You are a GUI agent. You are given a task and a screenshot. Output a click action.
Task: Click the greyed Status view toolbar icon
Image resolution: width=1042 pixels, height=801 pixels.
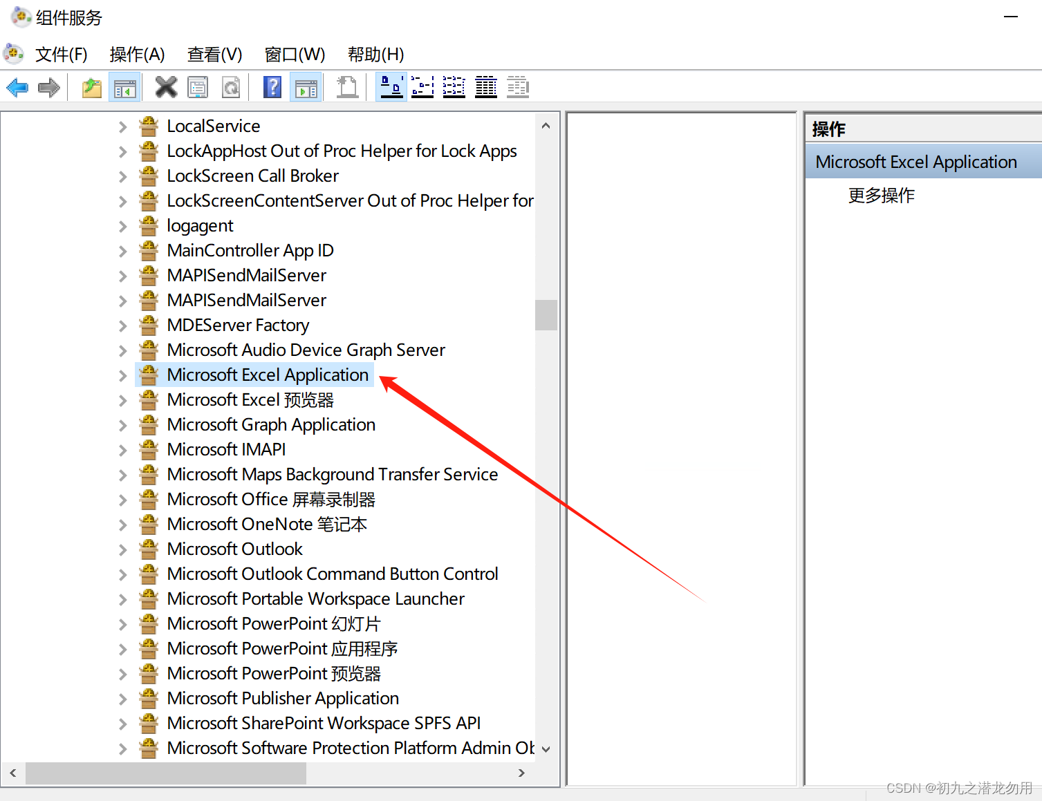click(518, 87)
